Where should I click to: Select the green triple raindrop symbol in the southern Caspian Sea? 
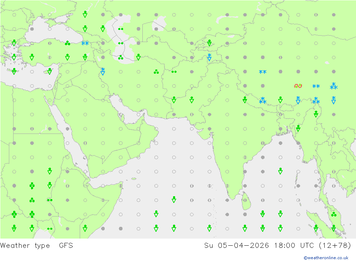pos(121,57)
